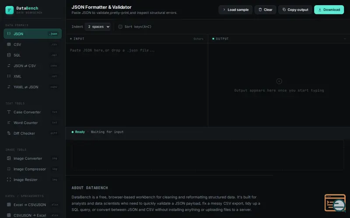This screenshot has height=218, width=350.
Task: Click the DataBench logo icon
Action: (9, 10)
